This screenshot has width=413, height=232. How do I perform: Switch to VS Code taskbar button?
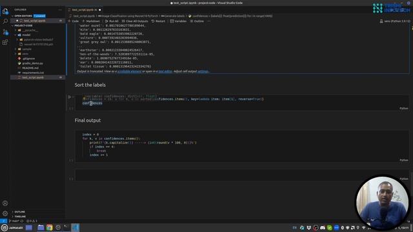pyautogui.click(x=76, y=227)
